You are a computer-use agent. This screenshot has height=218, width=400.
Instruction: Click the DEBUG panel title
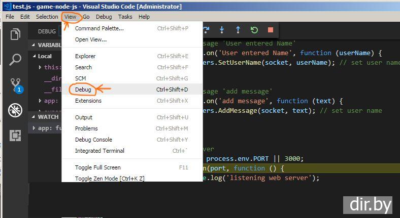[x=47, y=31]
